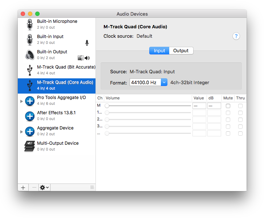Image resolution: width=264 pixels, height=218 pixels.
Task: Click the Multi-Output Device stacked icon
Action: [x=30, y=146]
